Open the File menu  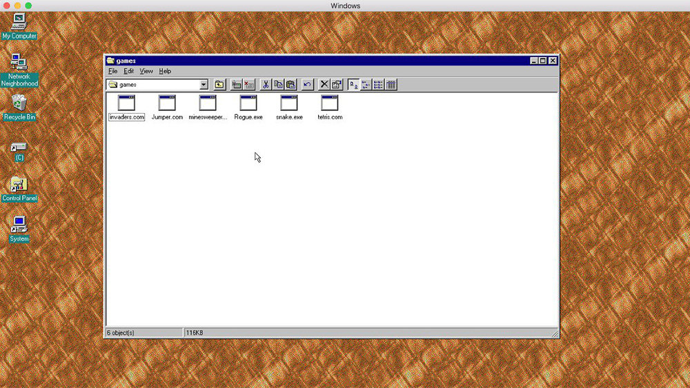112,71
